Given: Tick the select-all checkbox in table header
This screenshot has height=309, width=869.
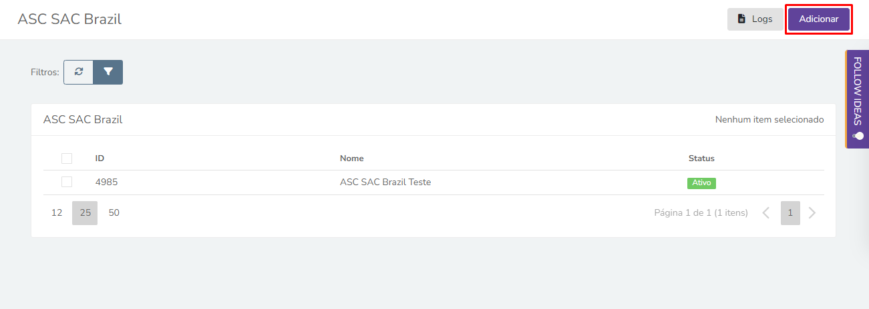Looking at the screenshot, I should coord(67,158).
